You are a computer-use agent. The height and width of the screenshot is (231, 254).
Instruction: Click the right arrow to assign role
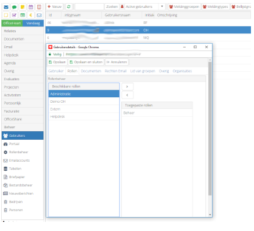pyautogui.click(x=127, y=86)
